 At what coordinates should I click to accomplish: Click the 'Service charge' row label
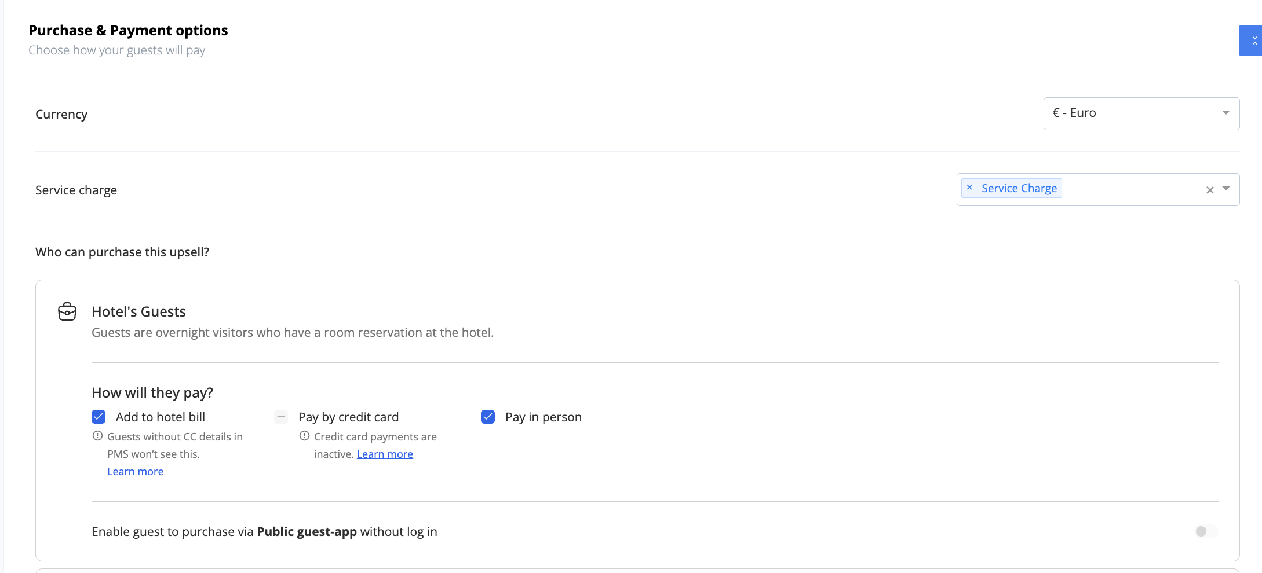76,190
